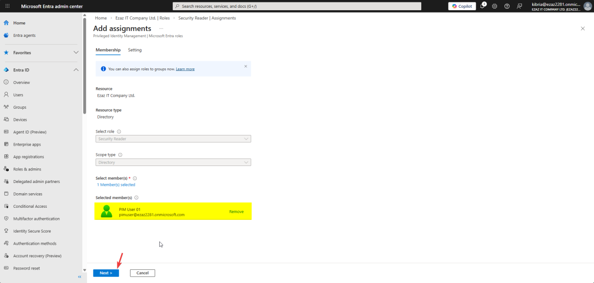Open the settings gear icon
Image resolution: width=594 pixels, height=283 pixels.
495,6
